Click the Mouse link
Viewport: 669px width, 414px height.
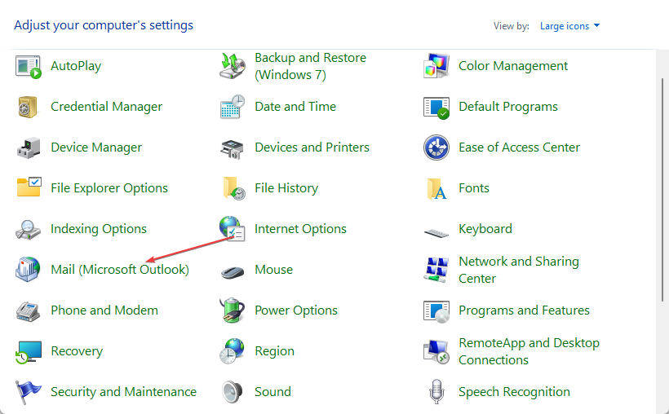273,270
